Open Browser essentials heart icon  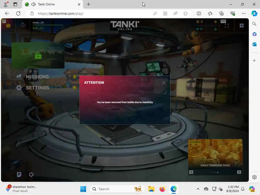[233, 13]
